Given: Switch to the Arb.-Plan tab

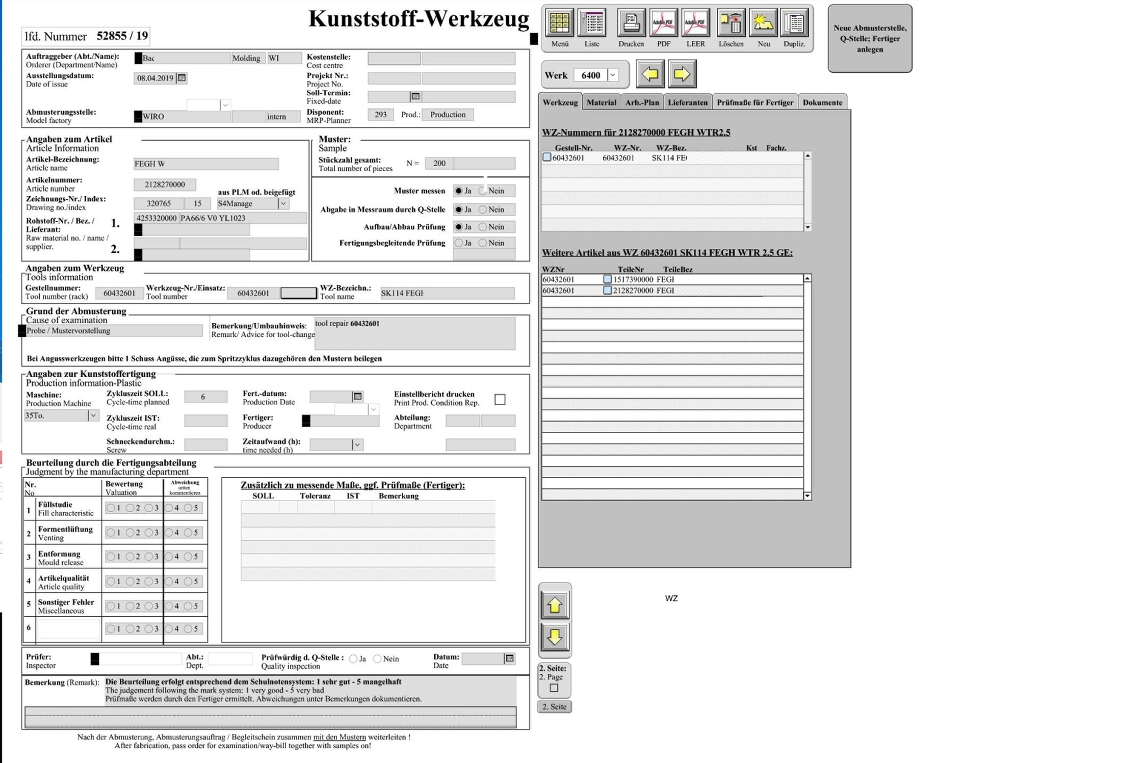Looking at the screenshot, I should click(x=642, y=102).
